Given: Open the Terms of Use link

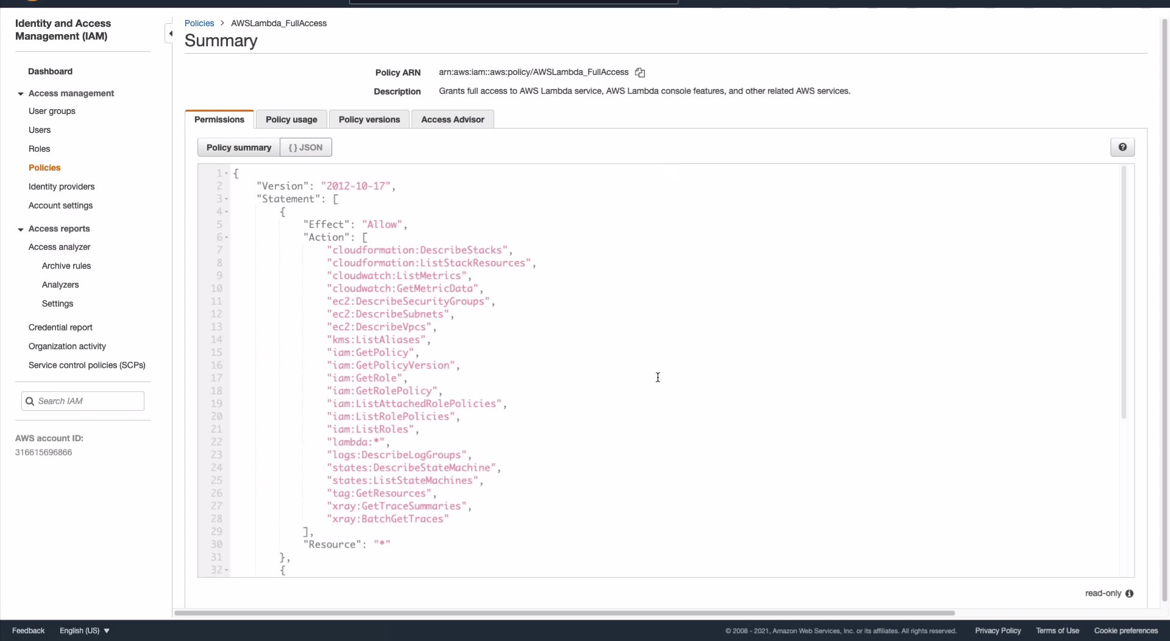Looking at the screenshot, I should (1057, 631).
